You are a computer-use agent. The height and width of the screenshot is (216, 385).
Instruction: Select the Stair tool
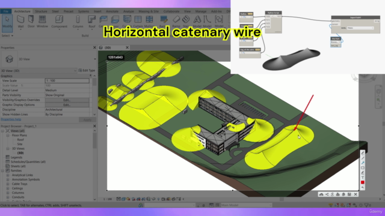click(x=186, y=22)
